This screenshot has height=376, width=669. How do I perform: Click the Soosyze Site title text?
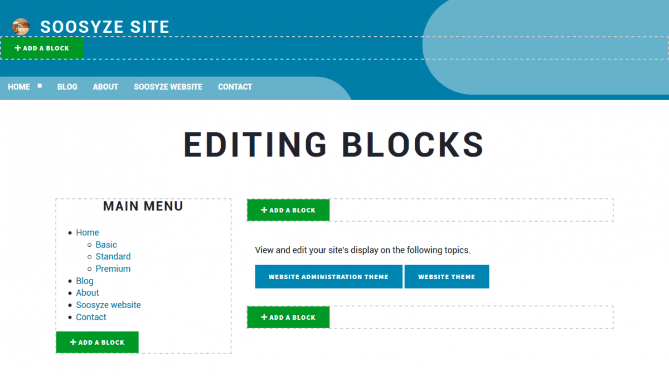pyautogui.click(x=105, y=27)
